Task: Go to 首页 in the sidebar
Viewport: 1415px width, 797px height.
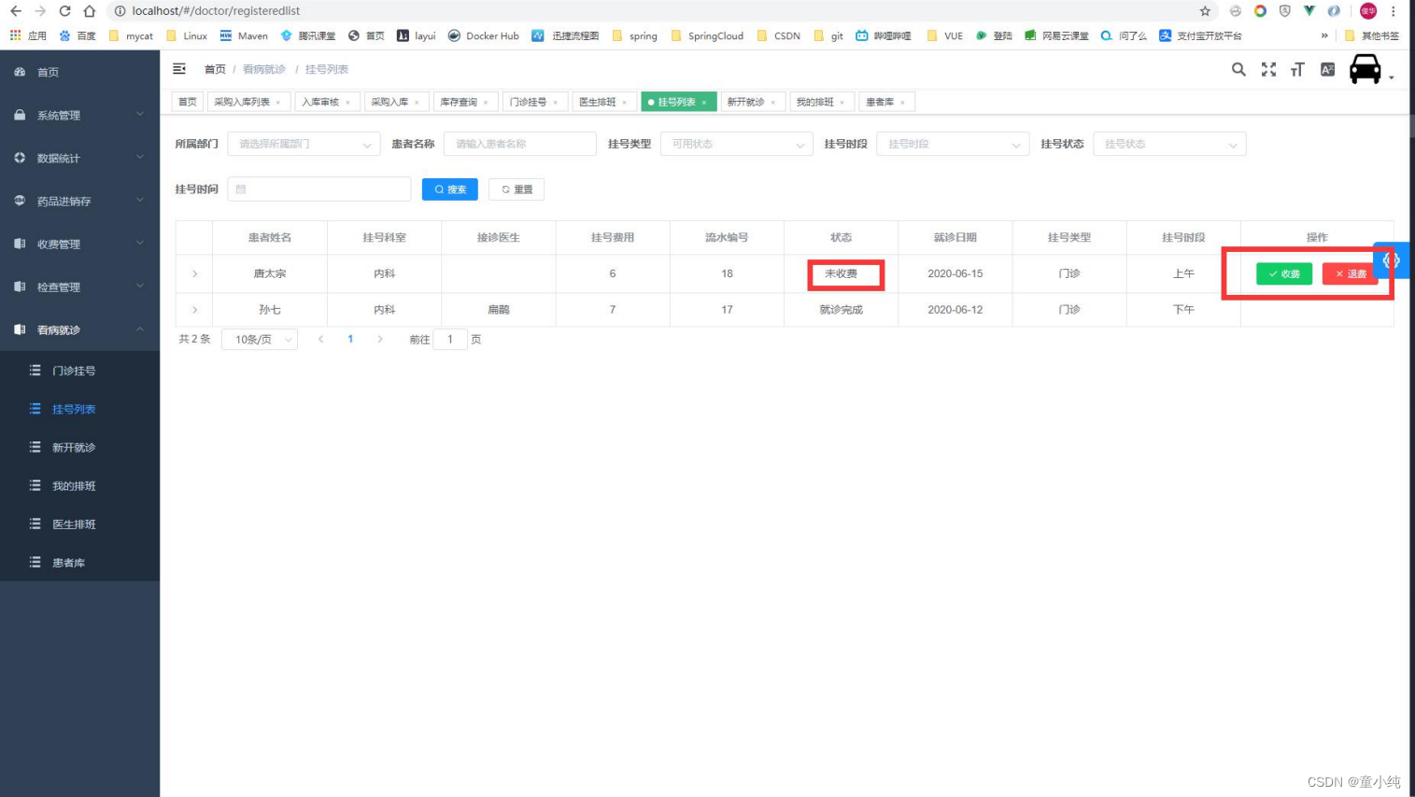Action: 79,72
